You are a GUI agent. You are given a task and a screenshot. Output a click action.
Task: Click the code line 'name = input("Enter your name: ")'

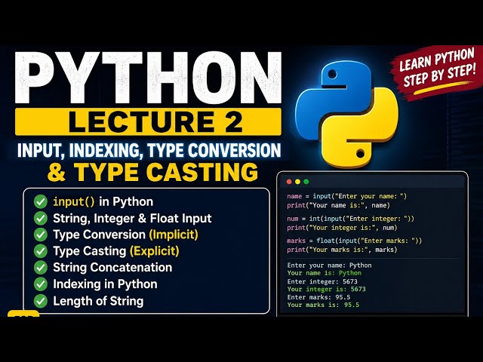[347, 196]
